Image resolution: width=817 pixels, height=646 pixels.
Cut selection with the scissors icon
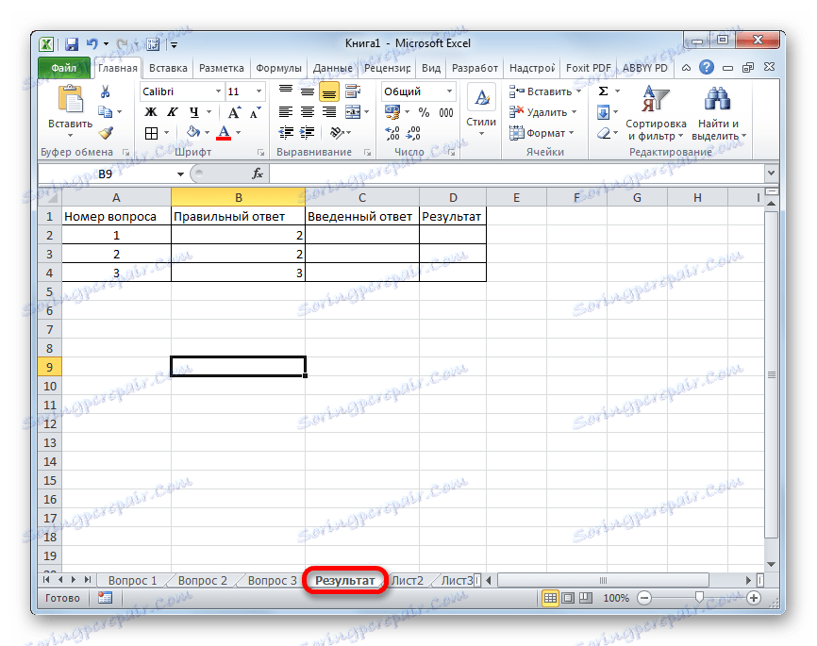point(106,91)
